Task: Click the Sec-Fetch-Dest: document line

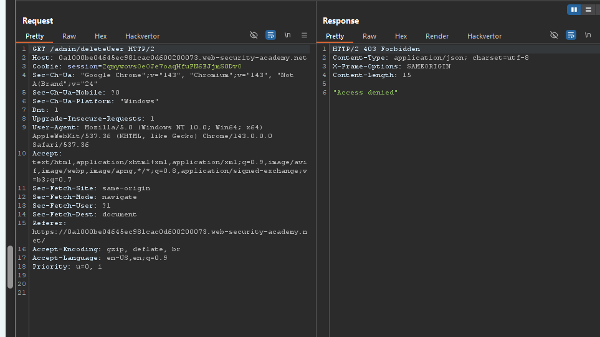Action: point(84,215)
